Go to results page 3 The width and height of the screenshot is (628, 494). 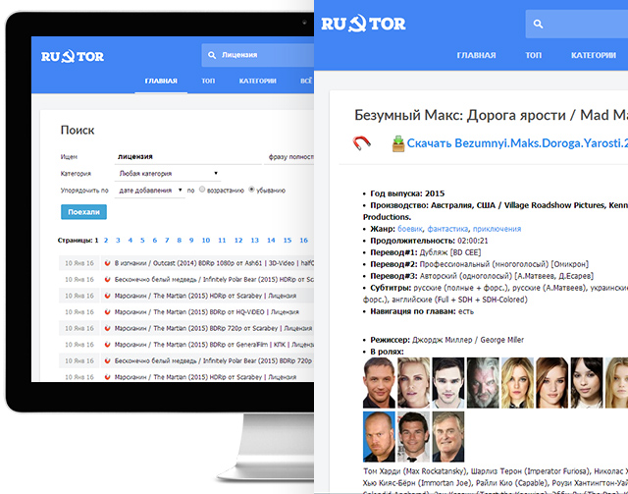pos(118,241)
